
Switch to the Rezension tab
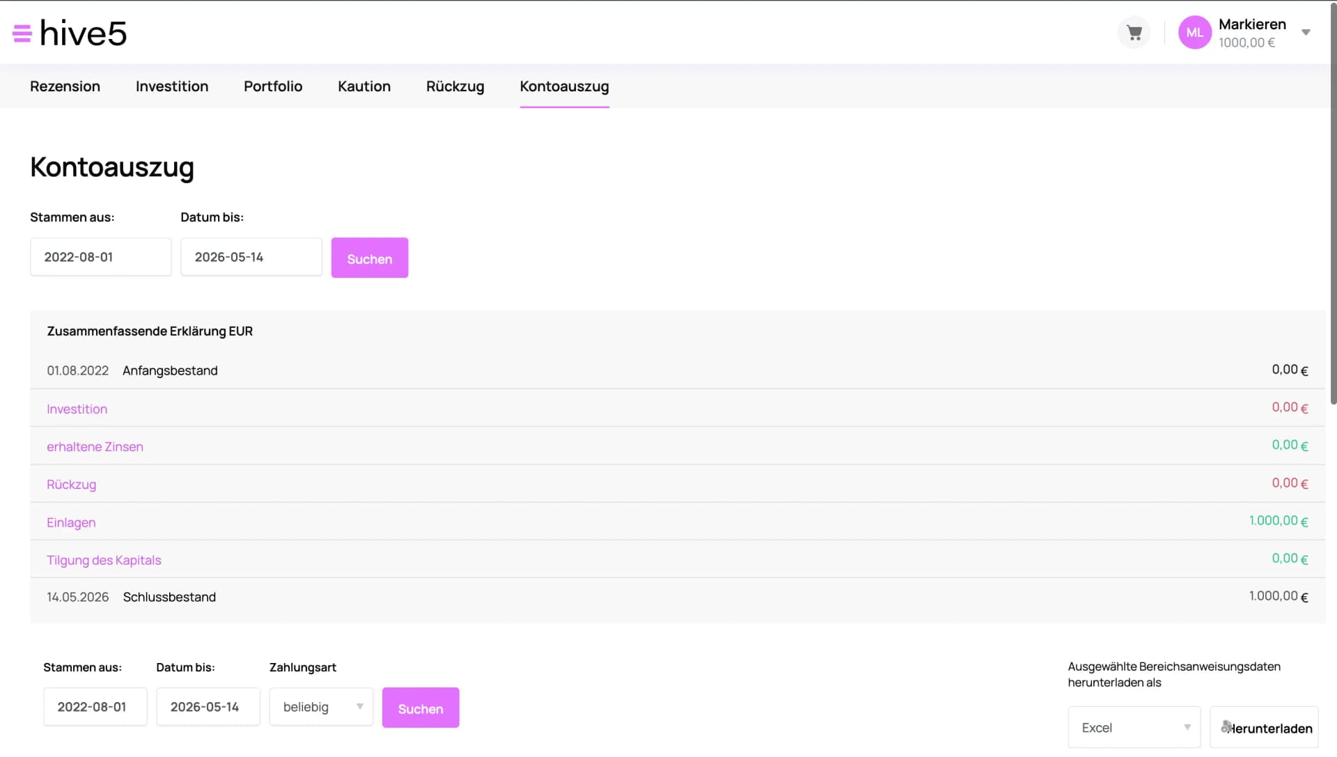coord(65,86)
